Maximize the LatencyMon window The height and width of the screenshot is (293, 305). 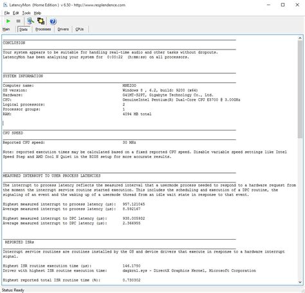(283, 5)
